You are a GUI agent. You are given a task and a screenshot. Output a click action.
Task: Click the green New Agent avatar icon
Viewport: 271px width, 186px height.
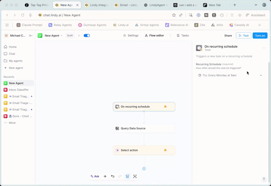click(x=40, y=35)
